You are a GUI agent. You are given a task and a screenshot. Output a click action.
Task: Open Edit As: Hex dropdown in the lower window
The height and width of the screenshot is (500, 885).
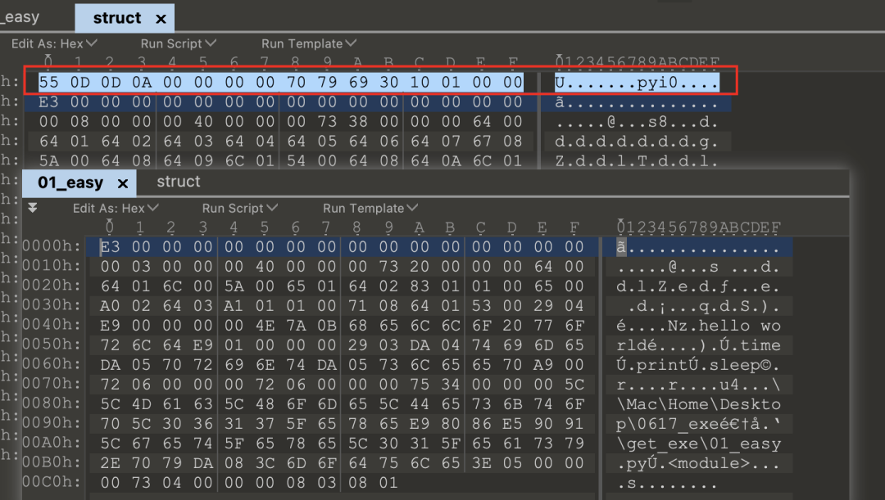pos(116,208)
